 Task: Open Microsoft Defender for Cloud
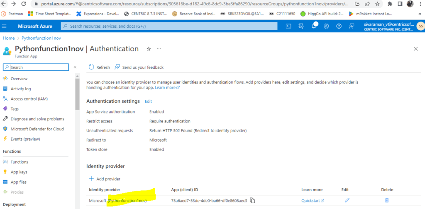37,129
